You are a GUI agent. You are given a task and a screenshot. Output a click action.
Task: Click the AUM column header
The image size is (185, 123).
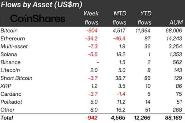pos(176,22)
